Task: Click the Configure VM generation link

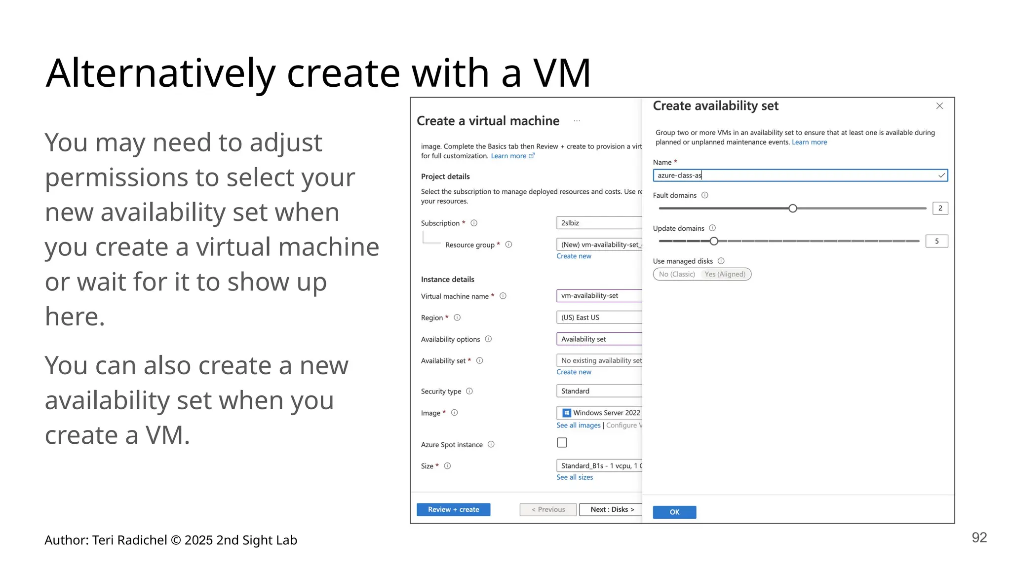Action: (x=624, y=426)
